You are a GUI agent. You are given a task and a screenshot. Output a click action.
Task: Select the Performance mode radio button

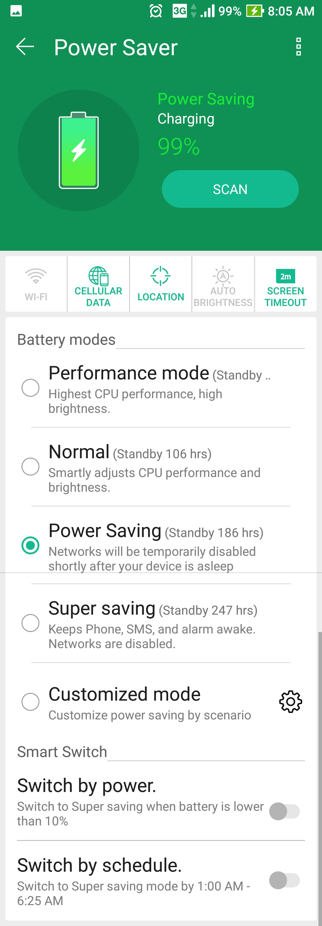30,387
